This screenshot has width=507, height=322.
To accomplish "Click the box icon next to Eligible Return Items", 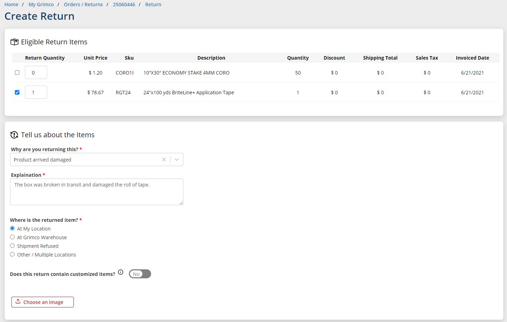I will click(x=14, y=42).
